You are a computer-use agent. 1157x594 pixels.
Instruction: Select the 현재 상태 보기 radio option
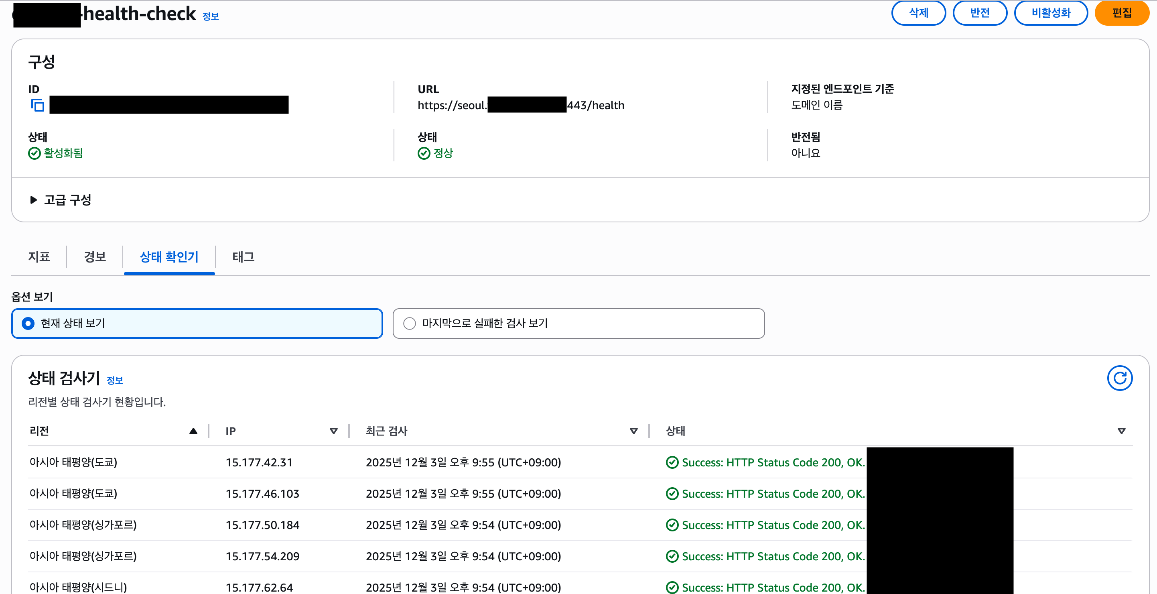28,323
